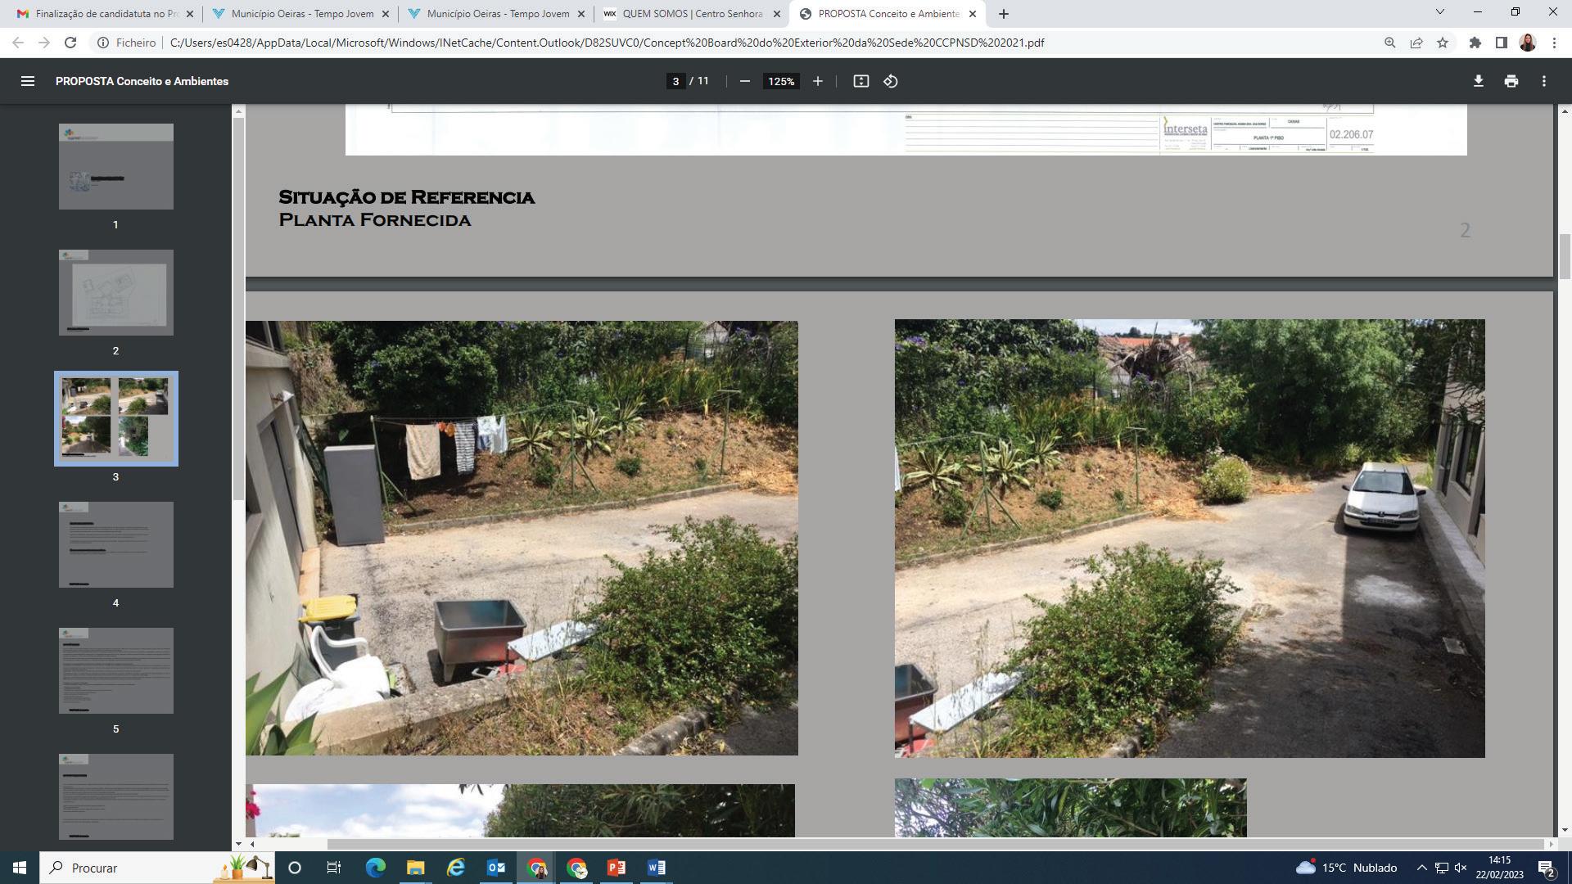
Task: Open the Chrome profile avatar
Action: pyautogui.click(x=1527, y=43)
